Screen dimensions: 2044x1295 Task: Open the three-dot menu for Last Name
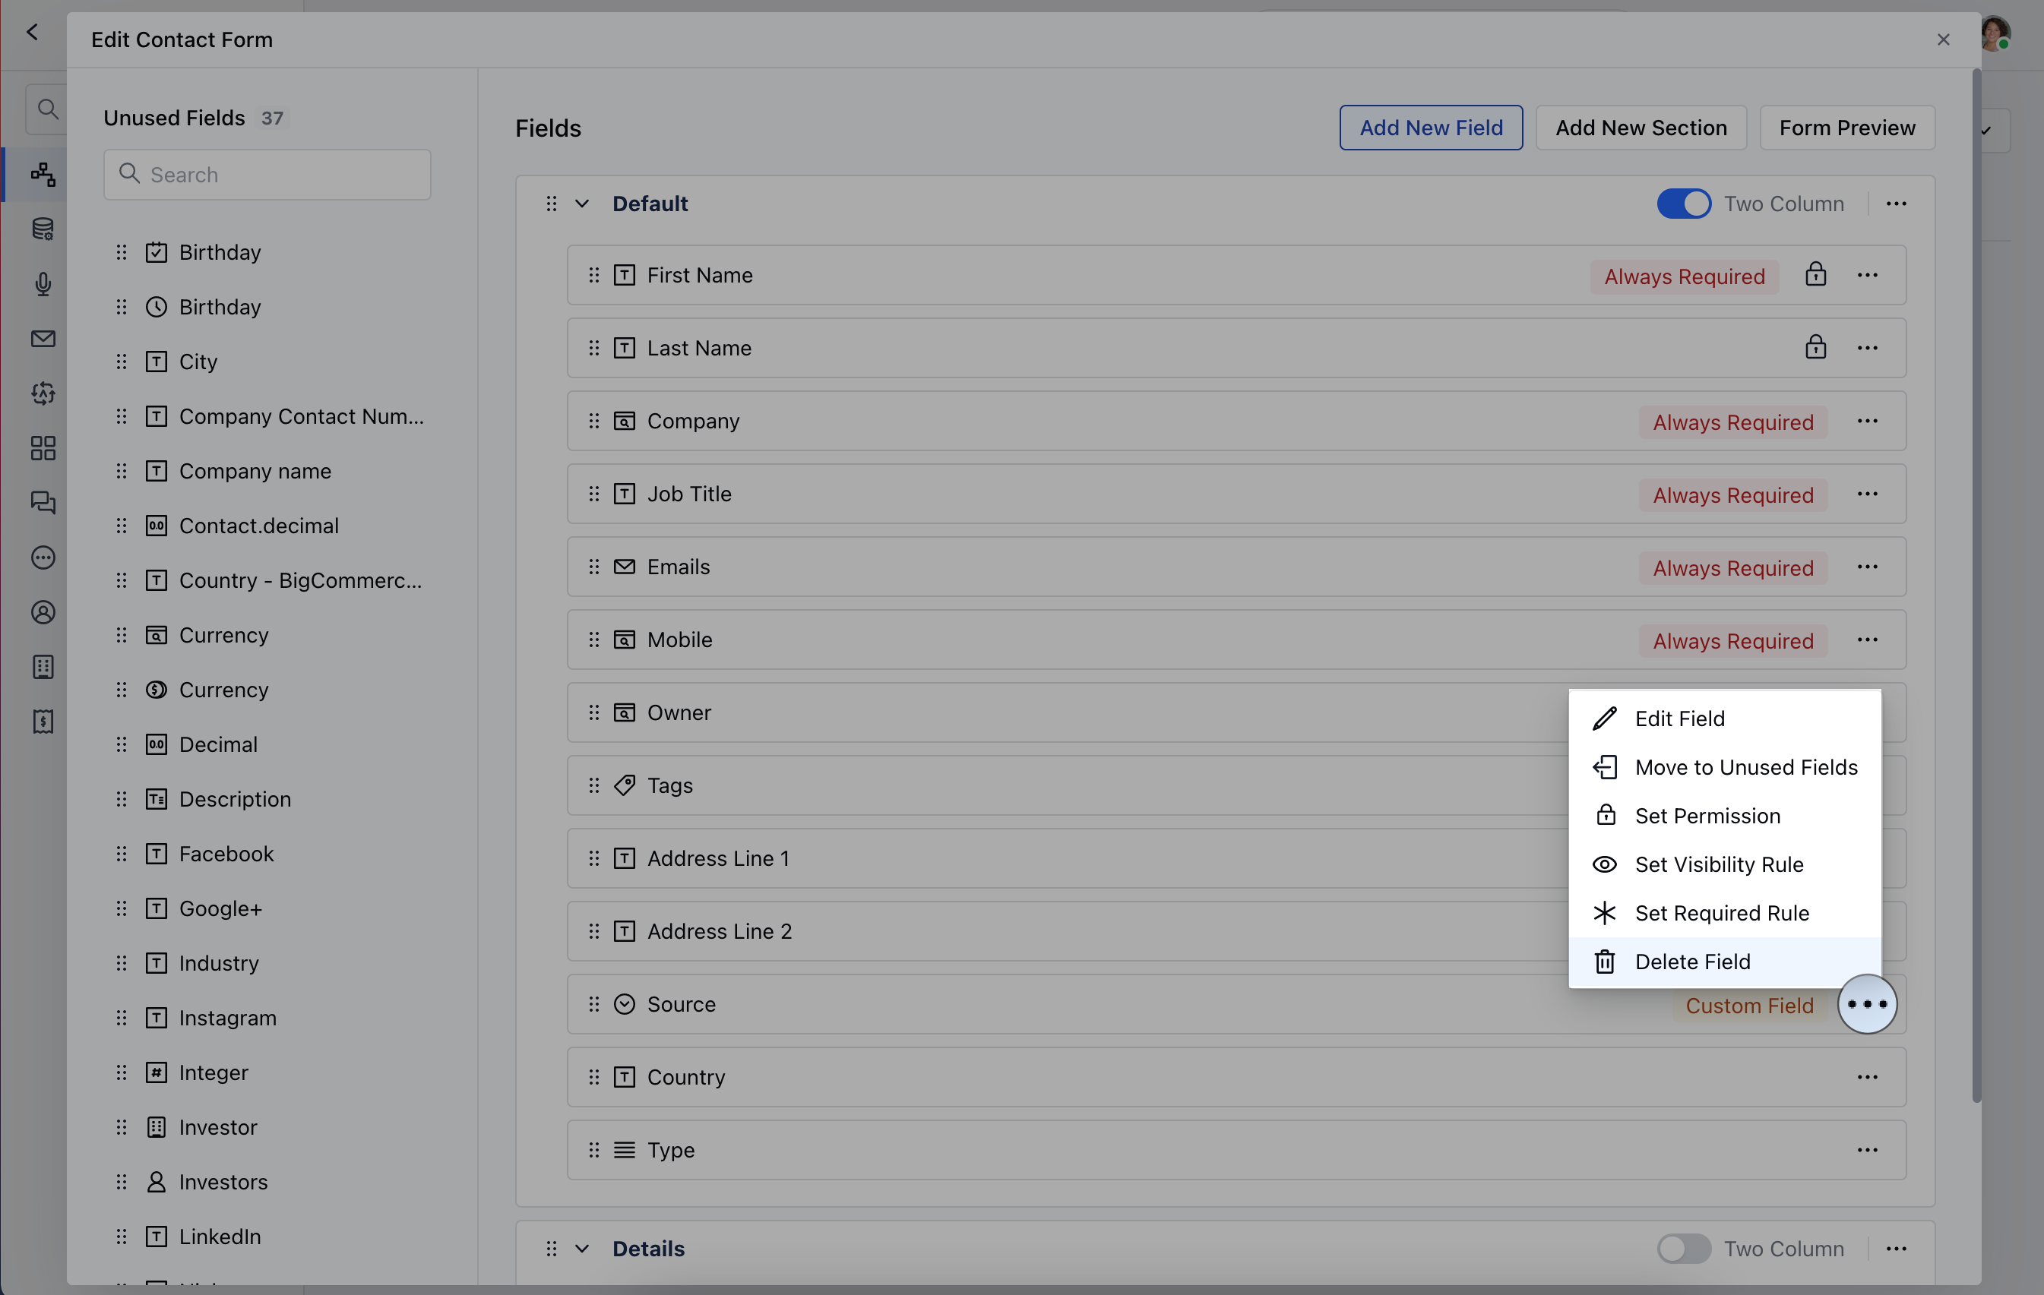1867,348
